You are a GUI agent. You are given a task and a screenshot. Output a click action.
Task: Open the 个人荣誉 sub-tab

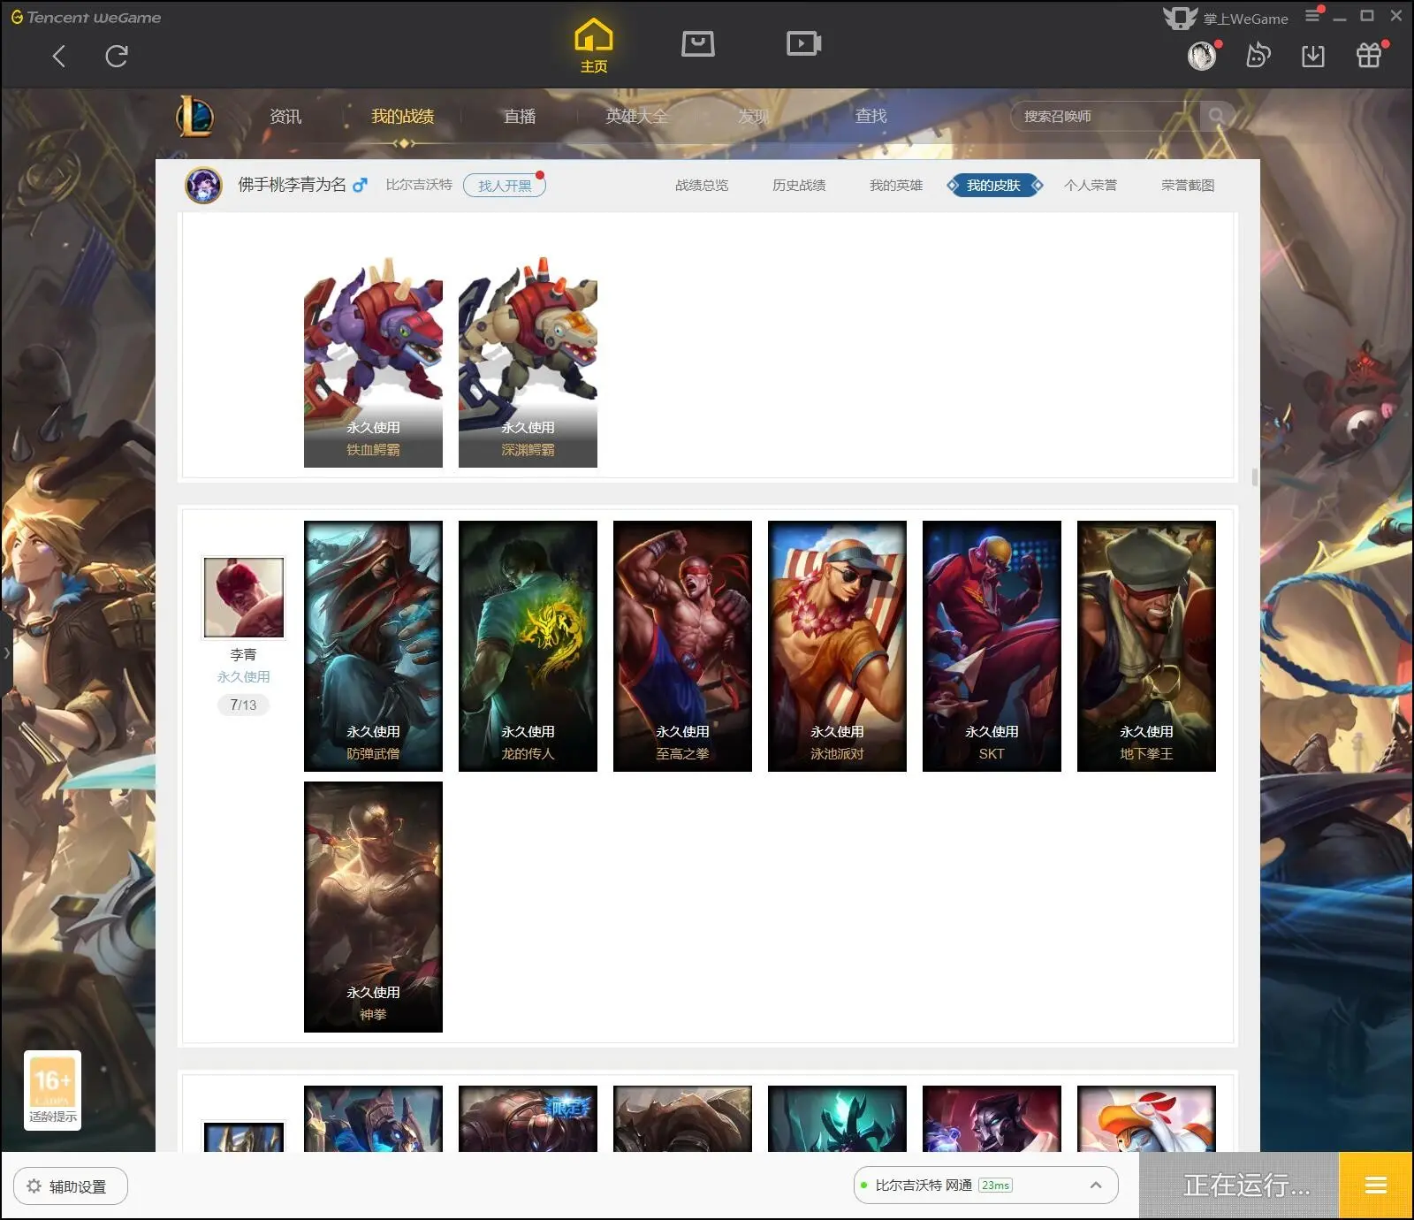click(1091, 186)
